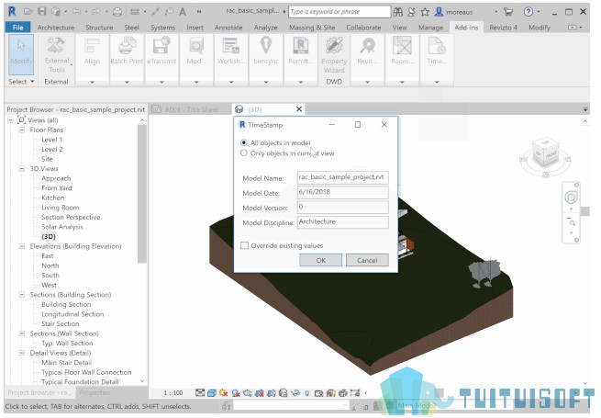Open the Autodesk App Store cart icon
This screenshot has height=418, width=601.
click(x=508, y=12)
